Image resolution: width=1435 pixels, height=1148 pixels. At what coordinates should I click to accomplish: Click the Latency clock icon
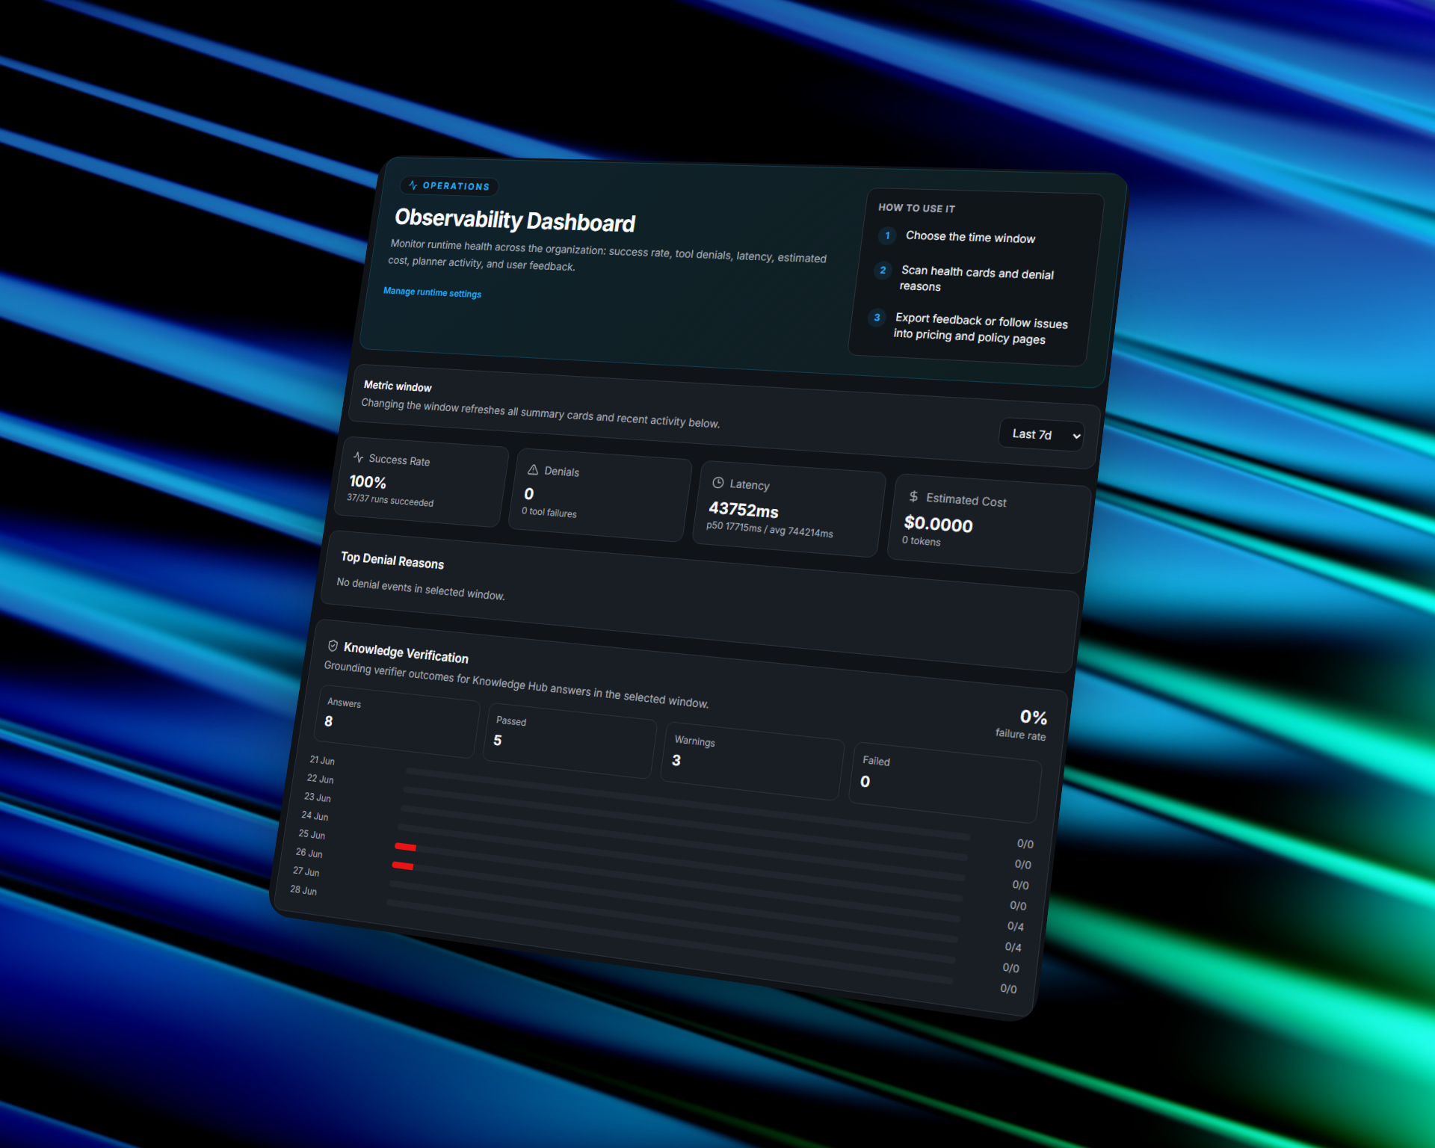[718, 483]
